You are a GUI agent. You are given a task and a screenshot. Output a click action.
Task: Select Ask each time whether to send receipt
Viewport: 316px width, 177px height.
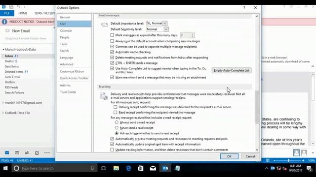(117, 133)
